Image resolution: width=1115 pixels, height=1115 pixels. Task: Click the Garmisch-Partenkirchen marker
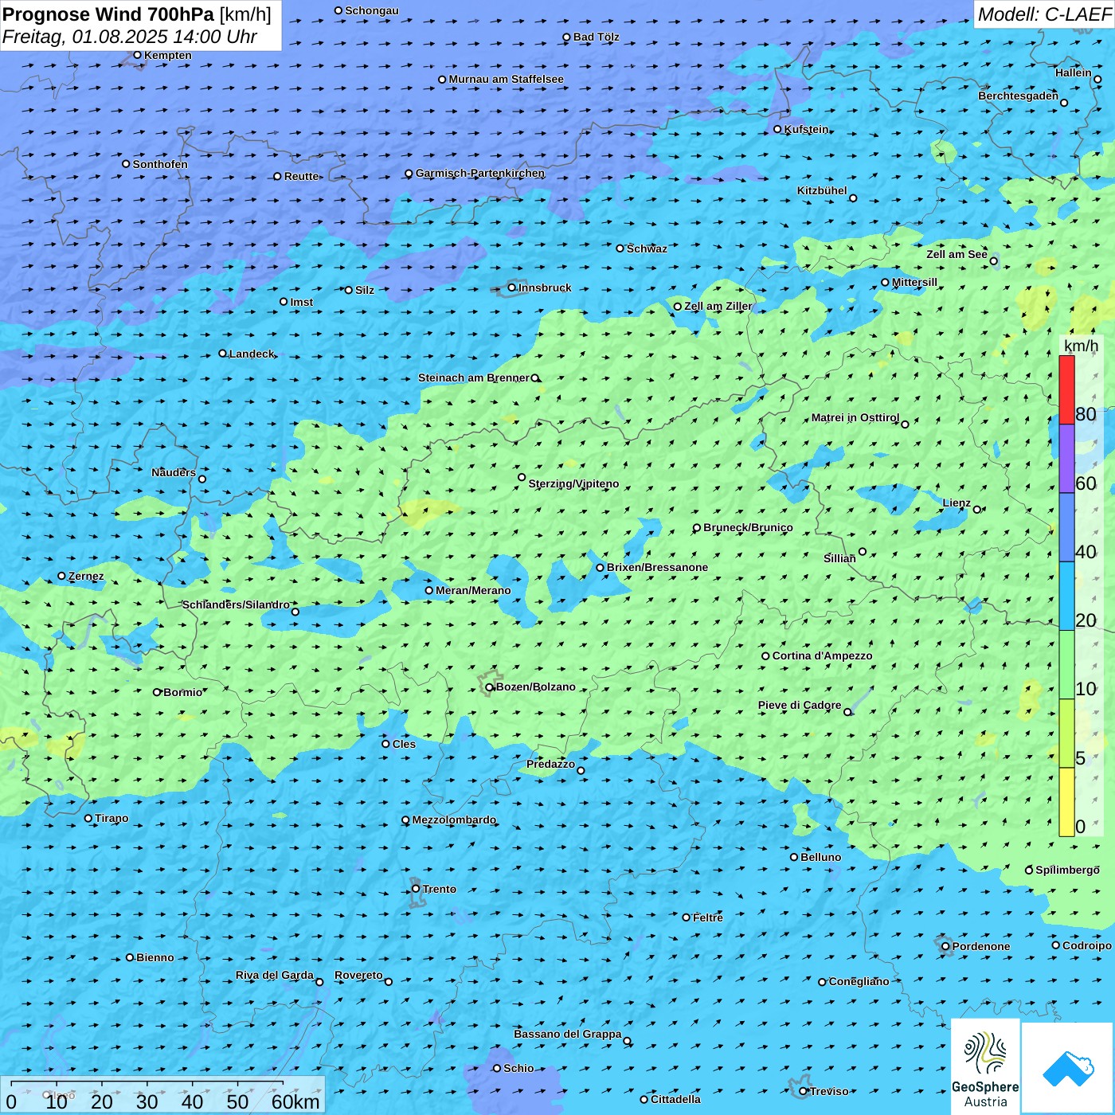click(x=409, y=174)
